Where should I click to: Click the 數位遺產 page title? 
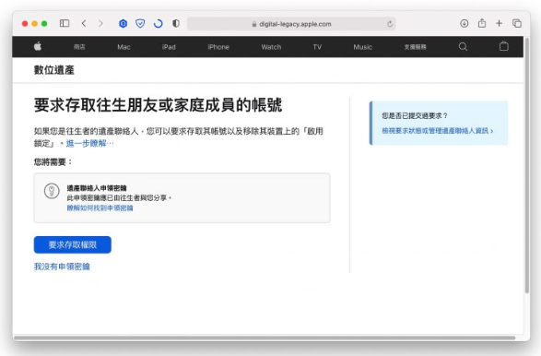[x=54, y=70]
